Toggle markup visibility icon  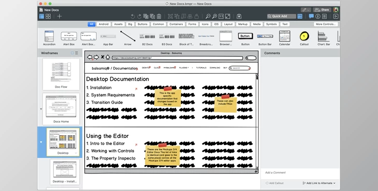[x=239, y=17]
